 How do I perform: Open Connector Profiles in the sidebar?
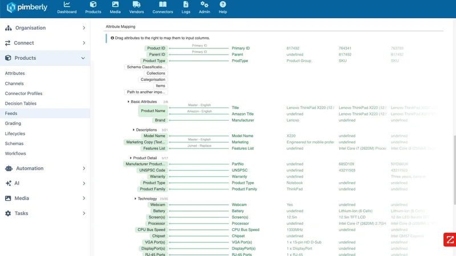[x=23, y=93]
